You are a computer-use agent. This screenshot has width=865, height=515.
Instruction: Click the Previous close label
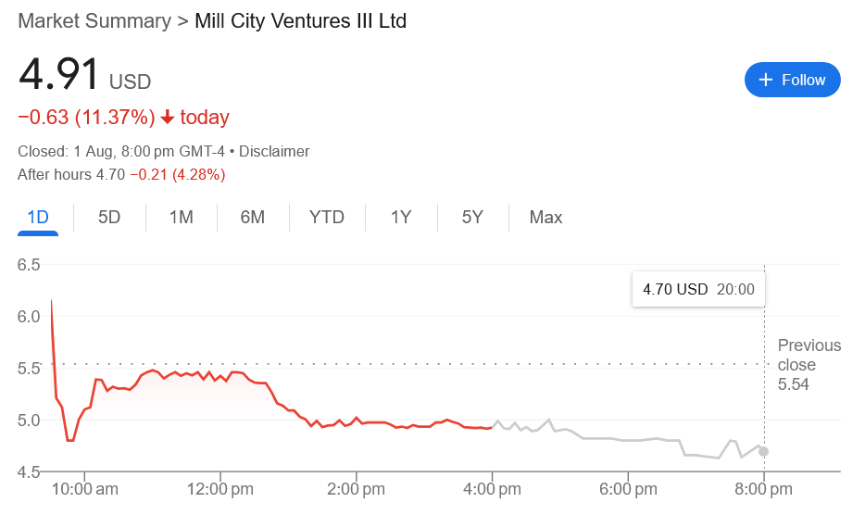[x=809, y=355]
